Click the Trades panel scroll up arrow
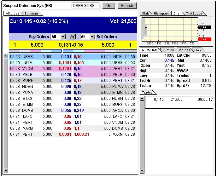This screenshot has width=217, height=177. coord(142,99)
